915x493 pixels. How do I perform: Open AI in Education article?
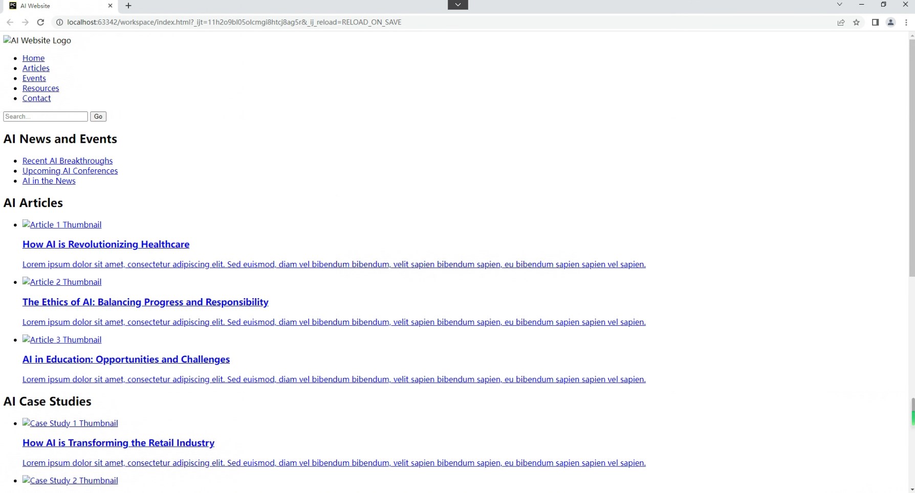(126, 360)
